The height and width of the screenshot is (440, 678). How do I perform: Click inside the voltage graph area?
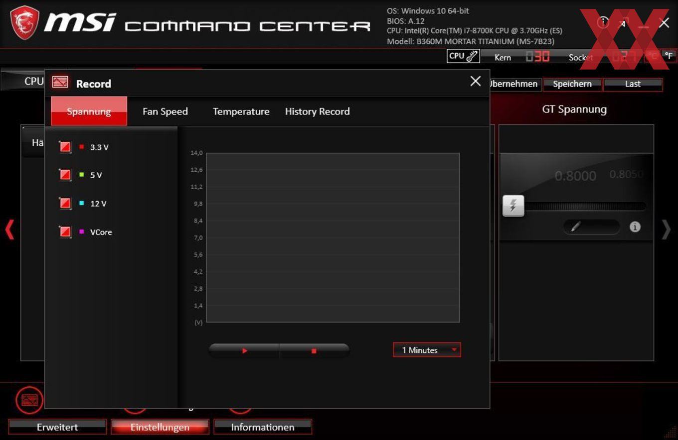click(333, 237)
